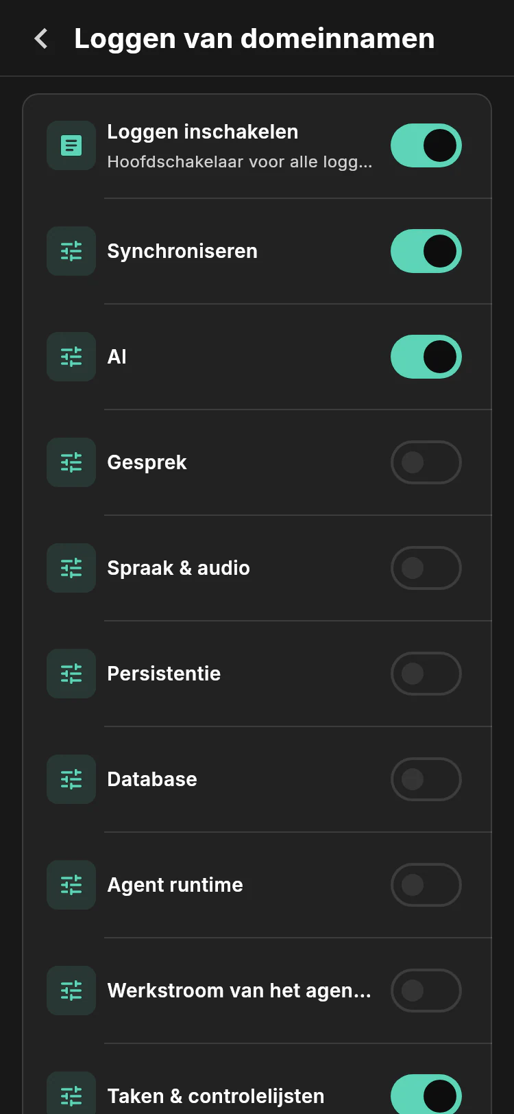514x1114 pixels.
Task: Click the sliders icon next to AI
Action: click(x=71, y=357)
